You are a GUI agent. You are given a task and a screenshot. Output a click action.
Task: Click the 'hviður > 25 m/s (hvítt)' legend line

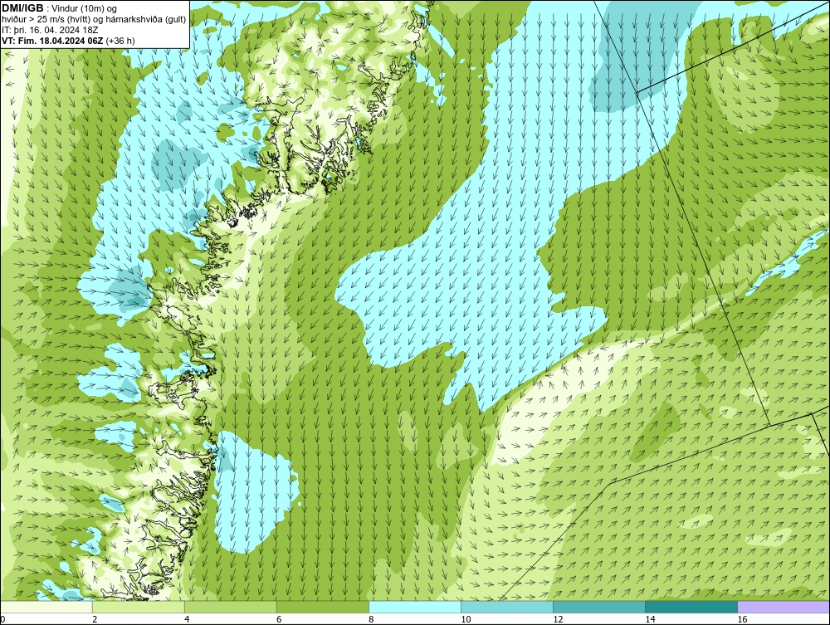pyautogui.click(x=94, y=20)
